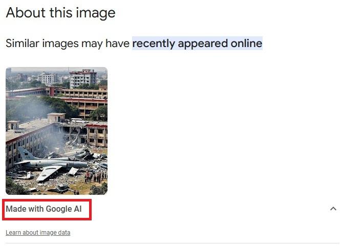This screenshot has height=247, width=342.
Task: Click the tall white building atop thumbnail
Action: [x=82, y=79]
